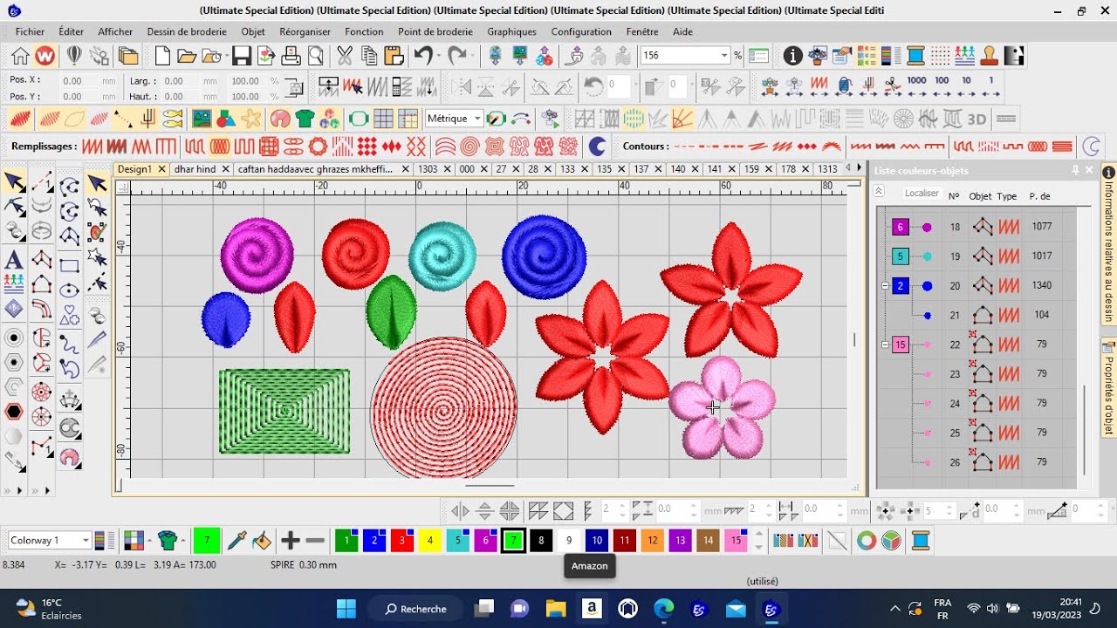Viewport: 1117px width, 628px height.
Task: Open the Point de broderie menu
Action: [435, 31]
